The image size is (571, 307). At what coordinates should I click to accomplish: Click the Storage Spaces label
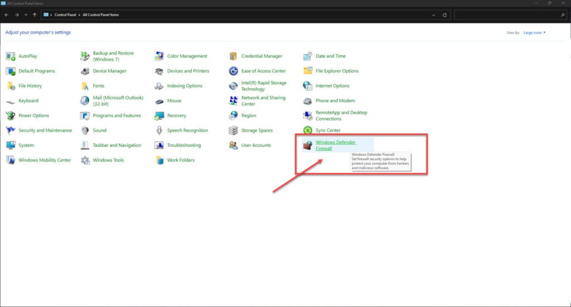click(257, 131)
